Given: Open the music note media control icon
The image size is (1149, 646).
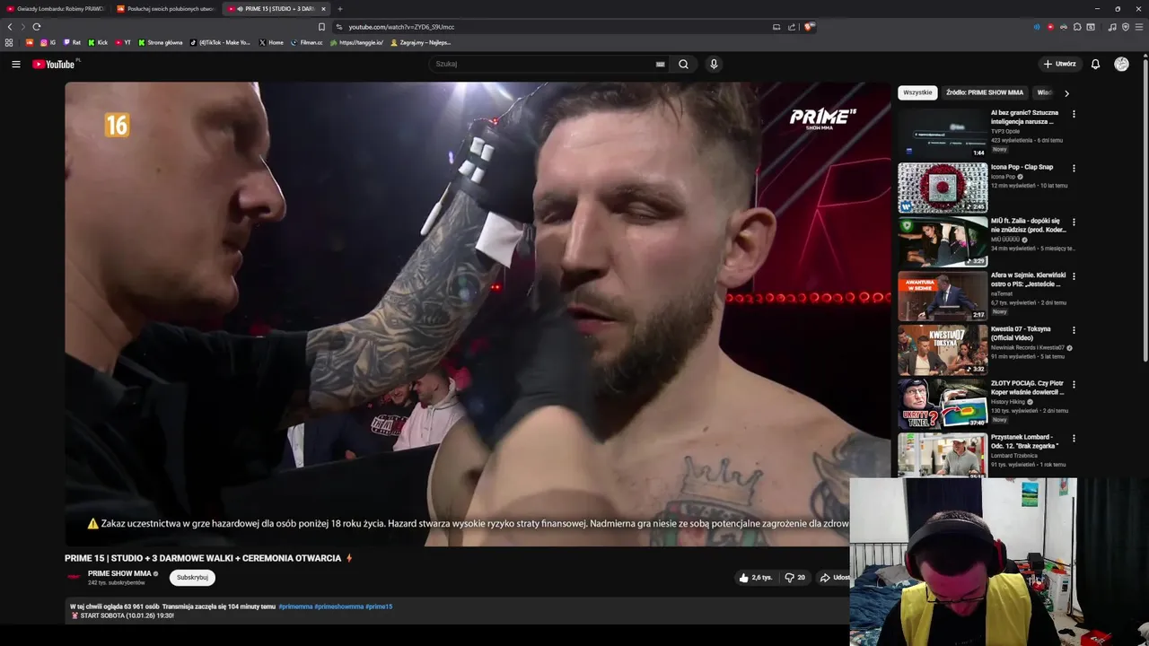Looking at the screenshot, I should coord(1112,27).
